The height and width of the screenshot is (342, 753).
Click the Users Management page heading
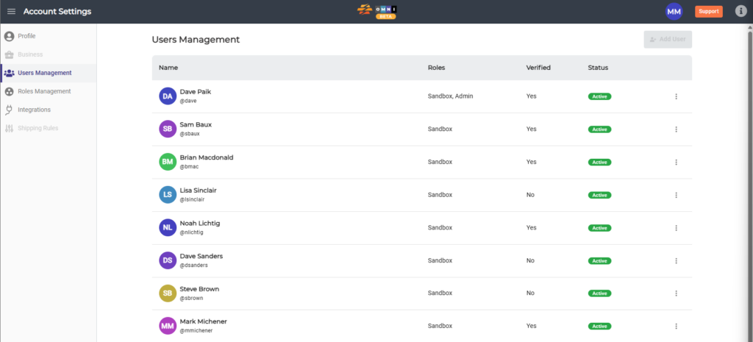coord(196,40)
